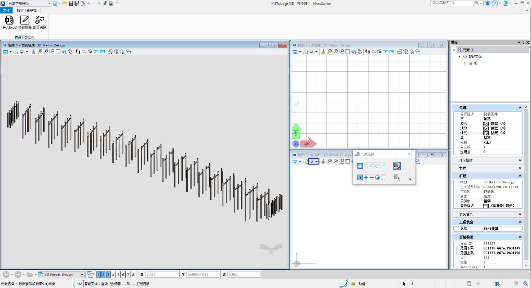The width and height of the screenshot is (531, 288).
Task: Expand the Materials properties section below Geometry
Action: (x=520, y=168)
